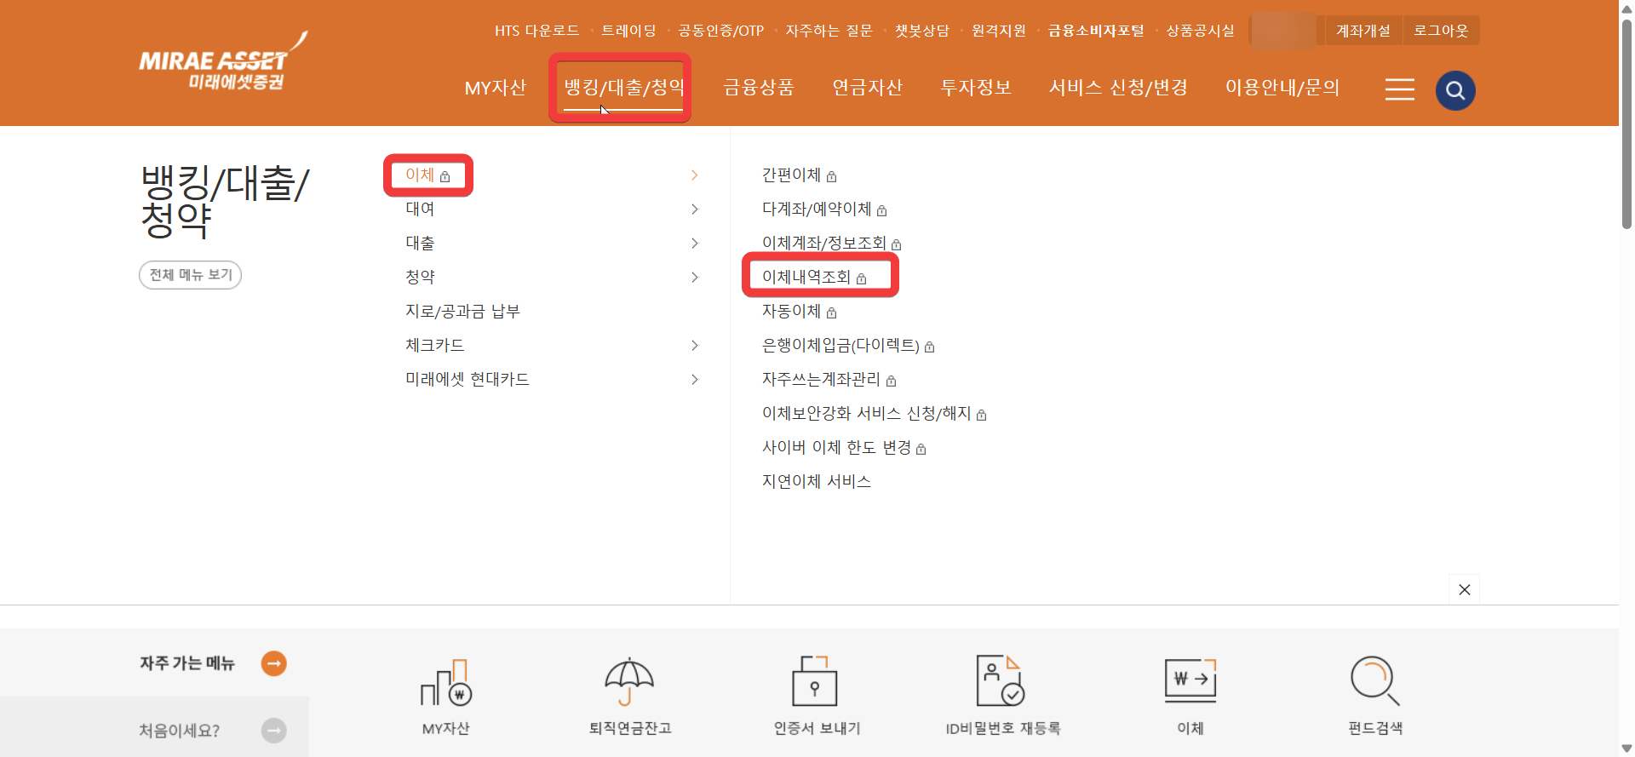Open the HTS 다운로드 link

[536, 31]
